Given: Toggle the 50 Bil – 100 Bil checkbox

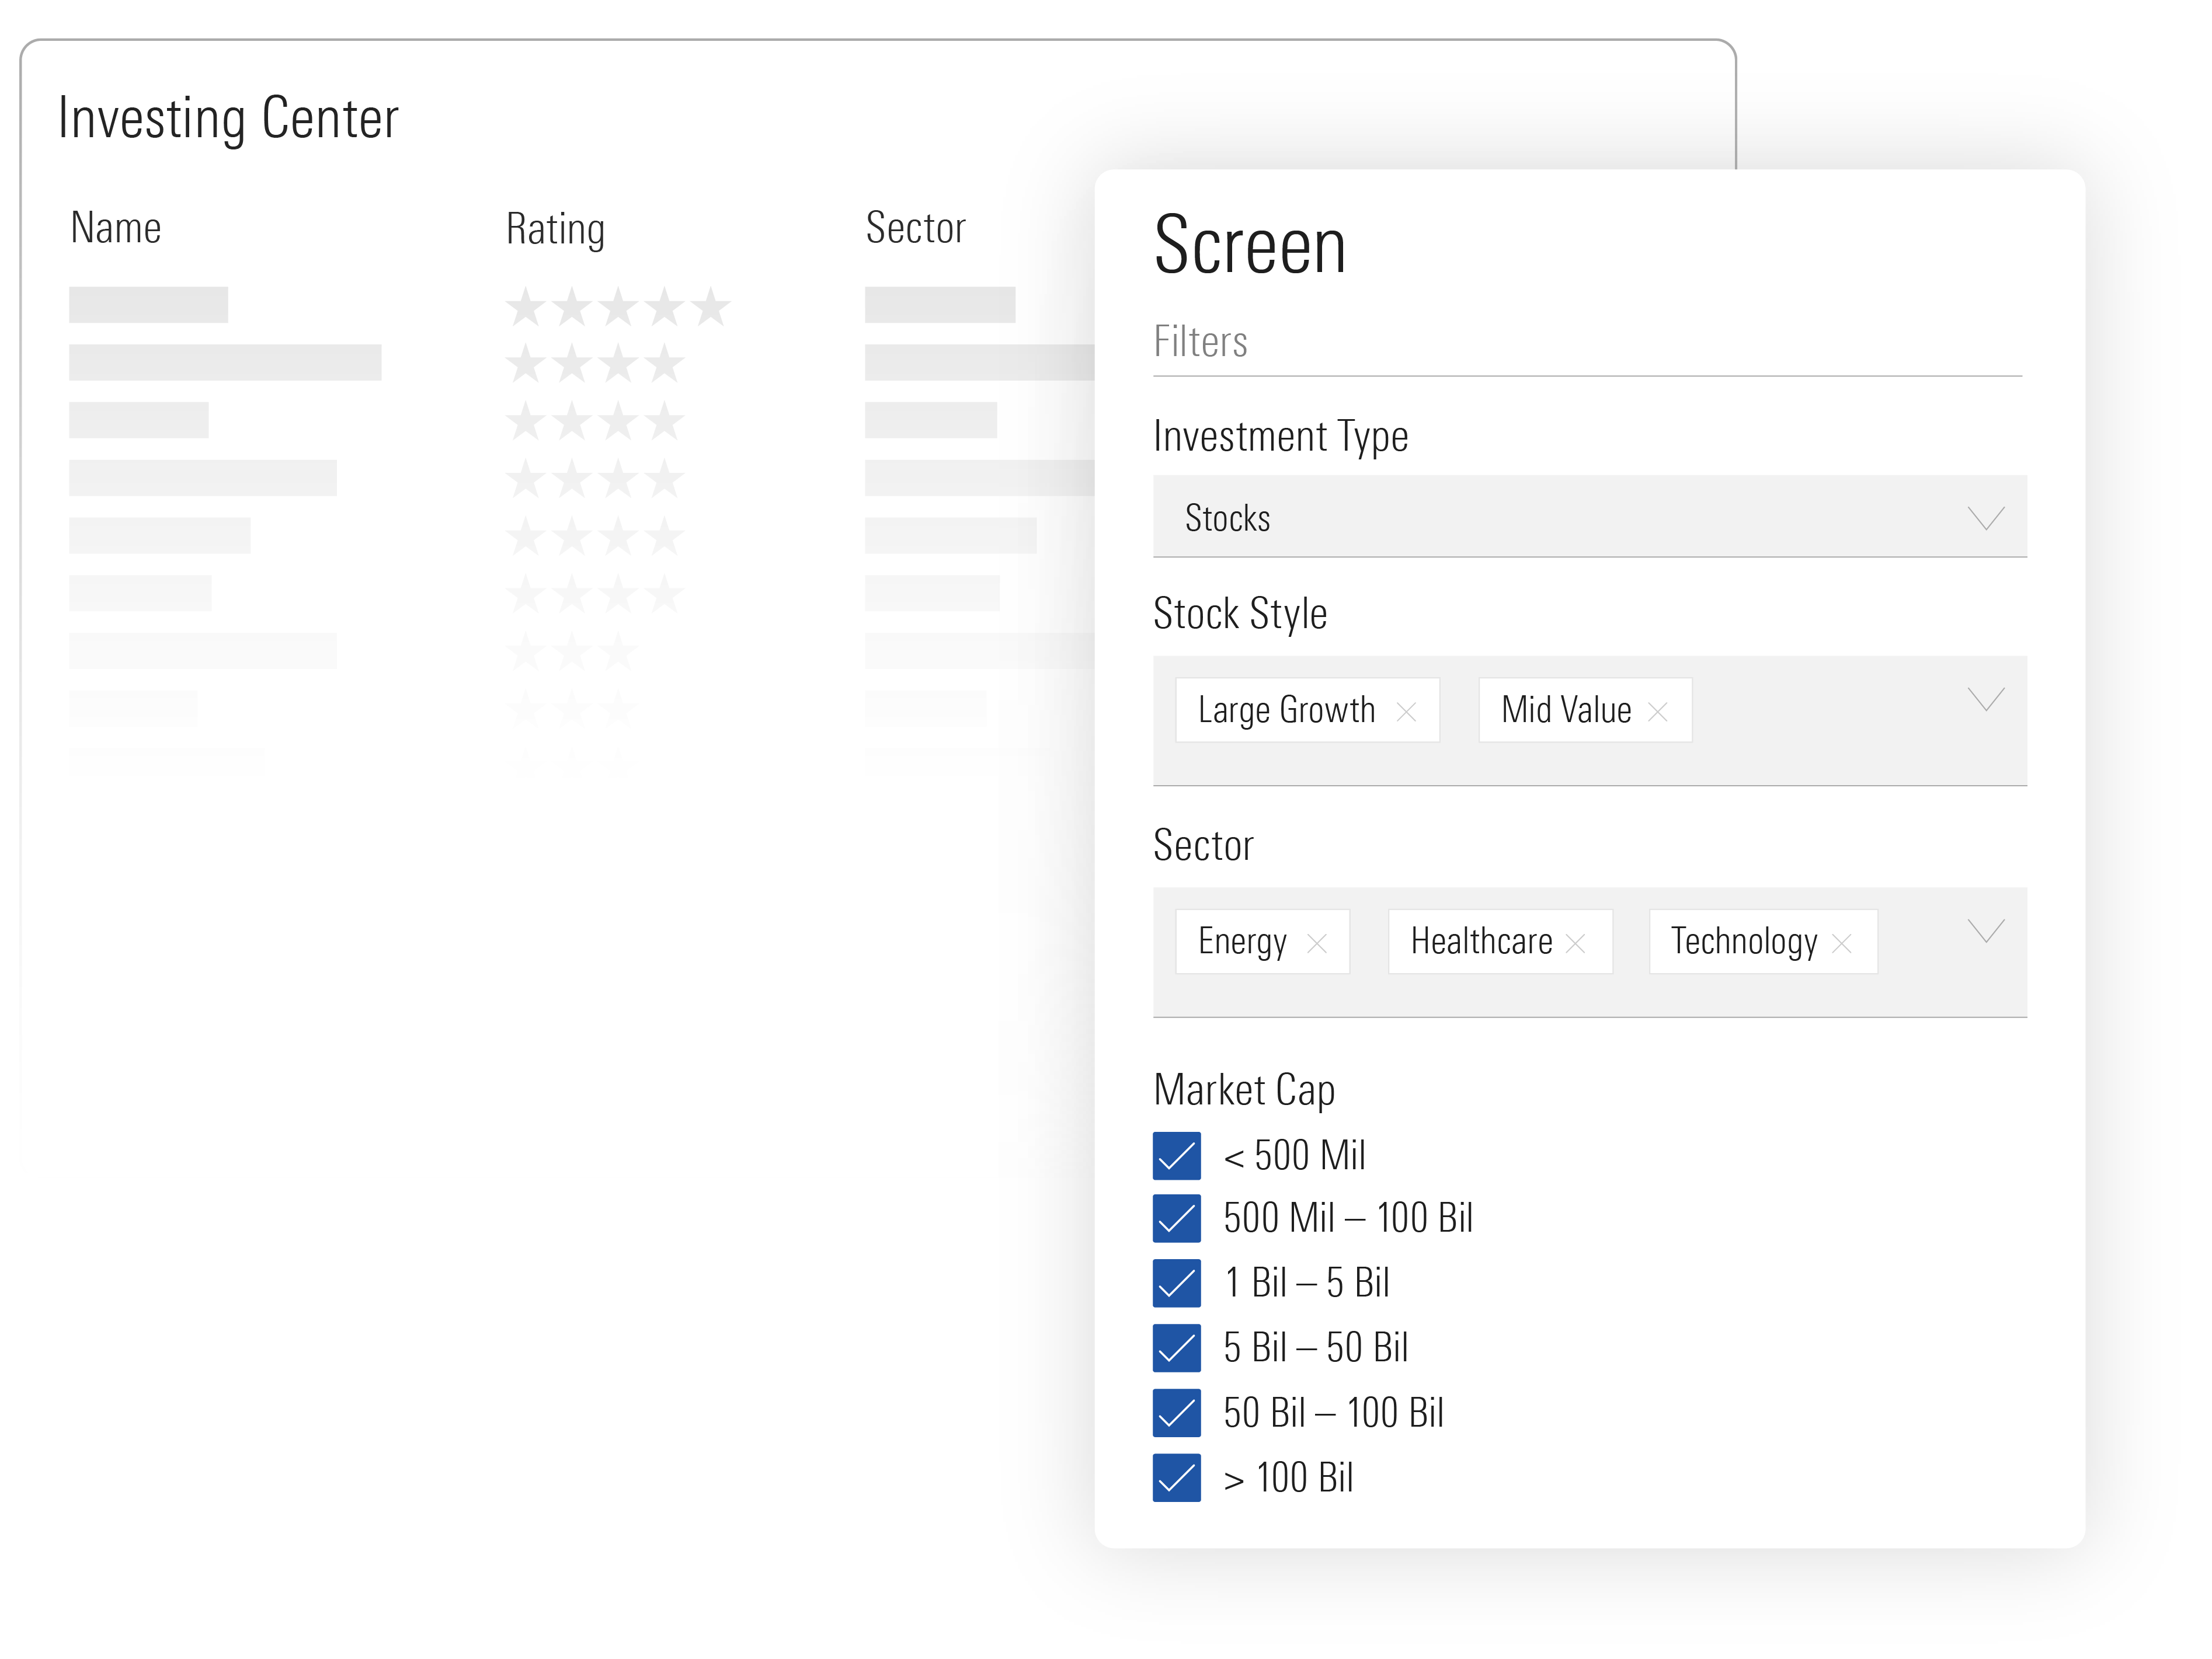Looking at the screenshot, I should 1176,1413.
